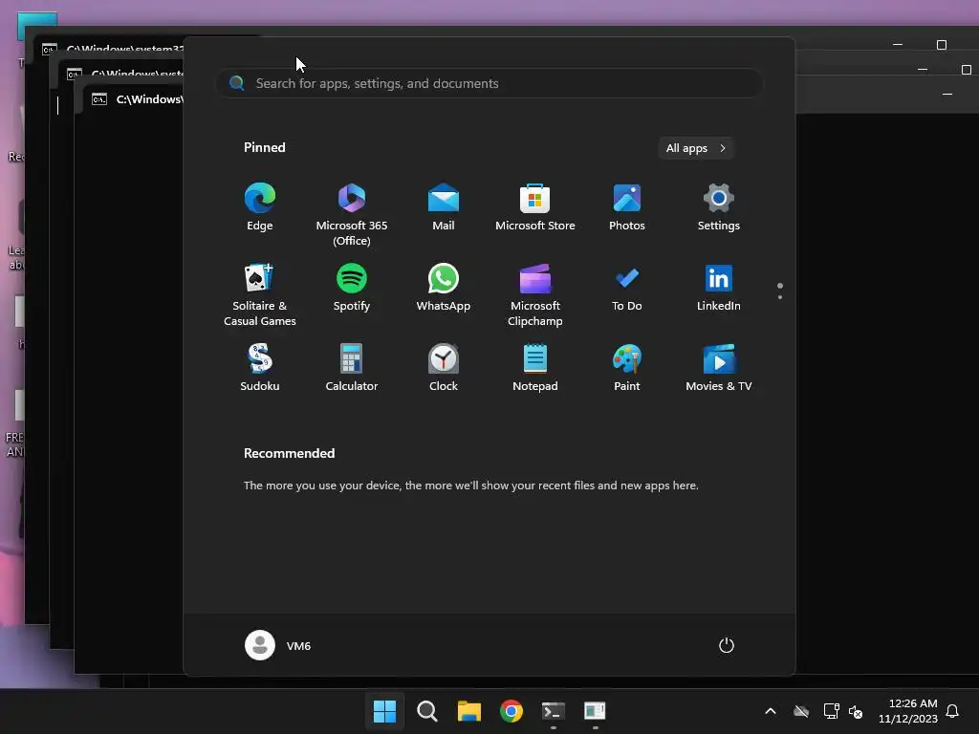Viewport: 979px width, 734px height.
Task: Open Microsoft Store
Action: (535, 207)
